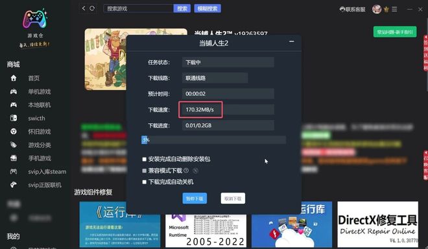
Task: Open 游戏分类 sidebar entry
Action: 40,145
